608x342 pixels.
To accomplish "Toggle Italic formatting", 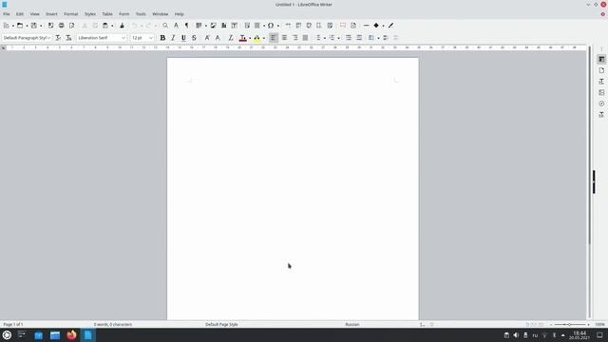I will click(x=173, y=38).
